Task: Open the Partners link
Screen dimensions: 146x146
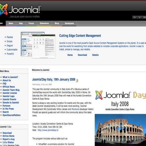Action: point(6,106)
